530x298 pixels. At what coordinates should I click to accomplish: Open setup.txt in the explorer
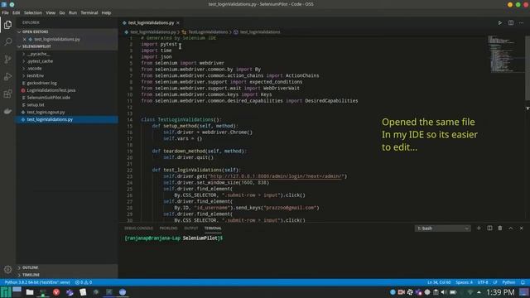point(36,105)
